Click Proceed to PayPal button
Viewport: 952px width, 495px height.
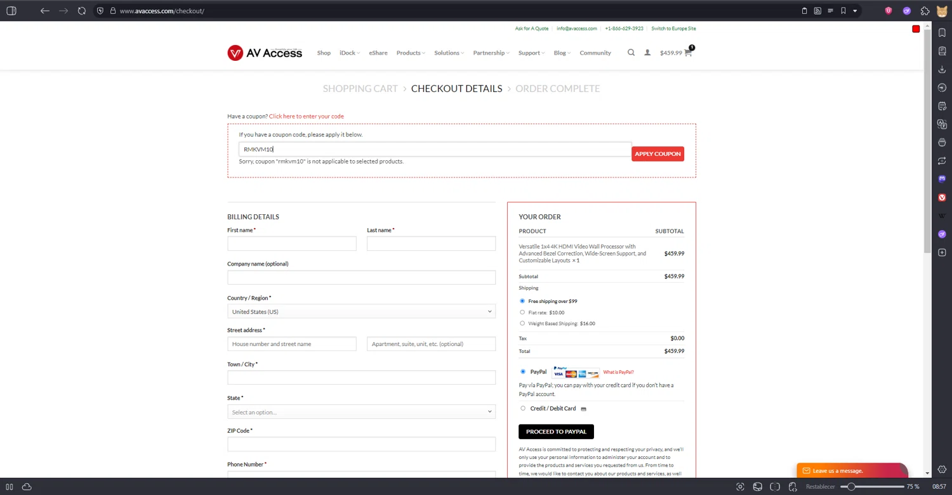coord(556,432)
